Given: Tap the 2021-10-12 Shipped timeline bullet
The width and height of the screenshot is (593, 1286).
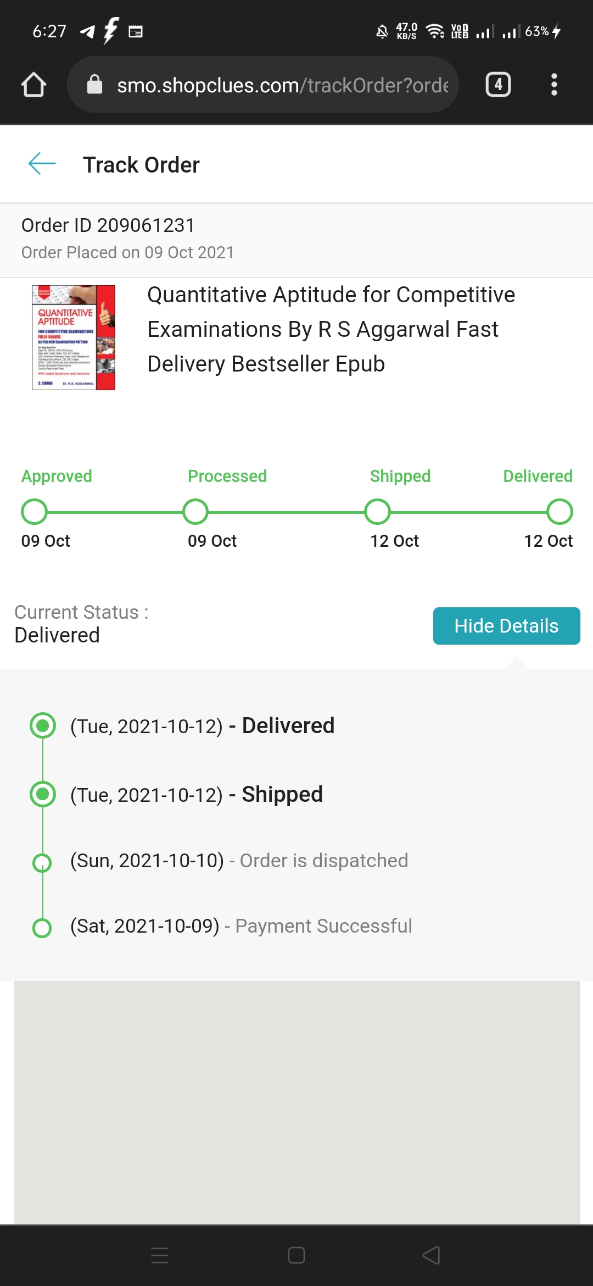Looking at the screenshot, I should coord(43,794).
